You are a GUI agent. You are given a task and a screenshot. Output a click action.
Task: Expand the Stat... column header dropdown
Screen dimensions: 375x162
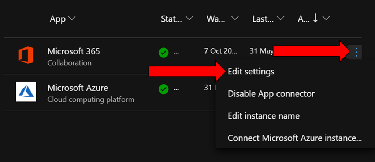189,19
